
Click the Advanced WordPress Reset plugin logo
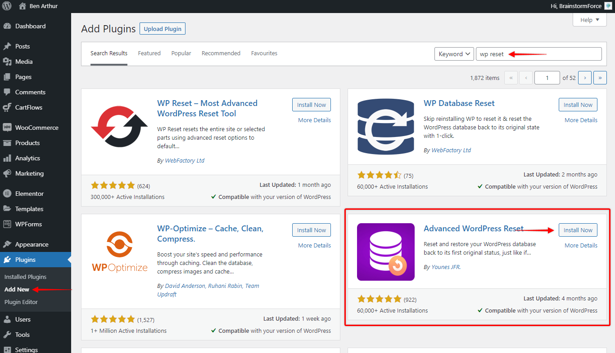coord(386,252)
